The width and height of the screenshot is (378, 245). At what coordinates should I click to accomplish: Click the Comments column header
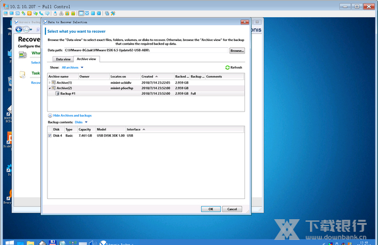pyautogui.click(x=224, y=76)
